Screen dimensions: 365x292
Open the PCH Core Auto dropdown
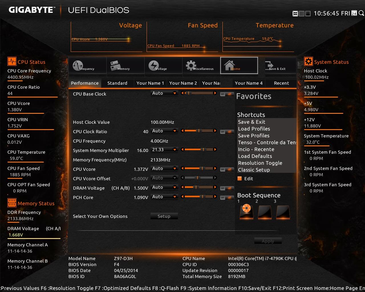164,197
